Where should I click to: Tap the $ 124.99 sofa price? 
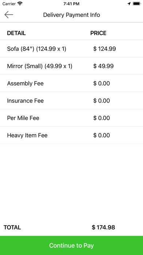pyautogui.click(x=104, y=49)
